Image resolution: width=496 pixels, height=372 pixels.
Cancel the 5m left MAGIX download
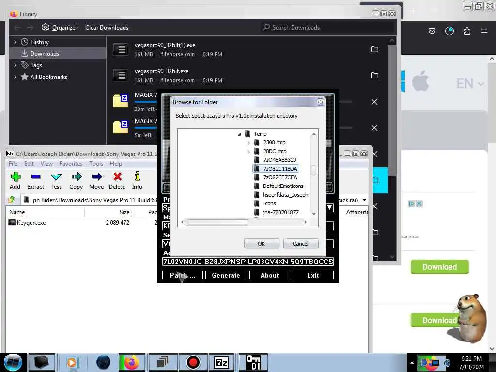[374, 128]
